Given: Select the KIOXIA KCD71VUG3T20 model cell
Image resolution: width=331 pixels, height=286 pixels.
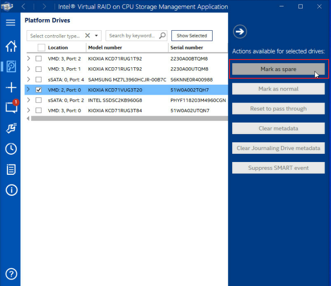Looking at the screenshot, I should tap(115, 90).
